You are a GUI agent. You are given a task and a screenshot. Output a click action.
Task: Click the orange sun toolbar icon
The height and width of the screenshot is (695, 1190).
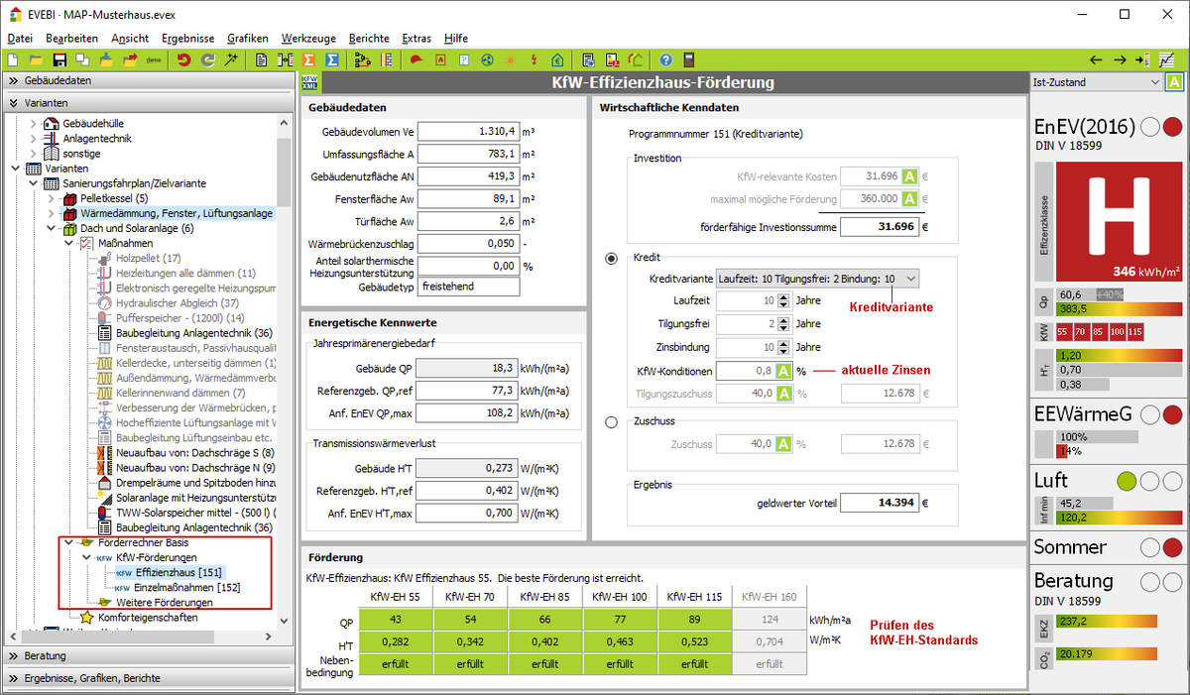511,59
